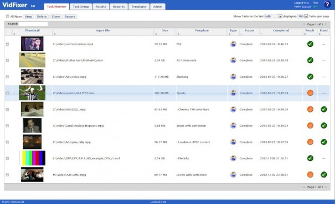
Task: Open the Tasks per page dropdown
Action: point(302,16)
